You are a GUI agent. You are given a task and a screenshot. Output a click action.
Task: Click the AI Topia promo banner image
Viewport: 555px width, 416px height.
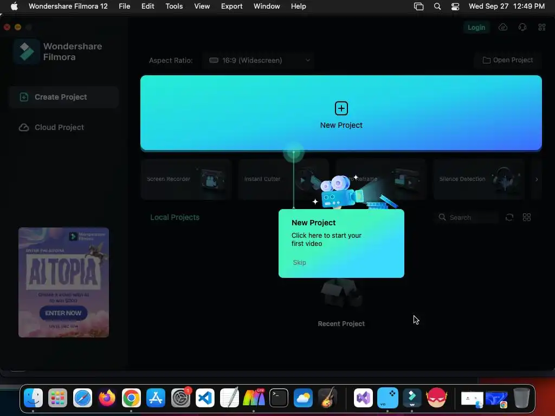pyautogui.click(x=64, y=282)
